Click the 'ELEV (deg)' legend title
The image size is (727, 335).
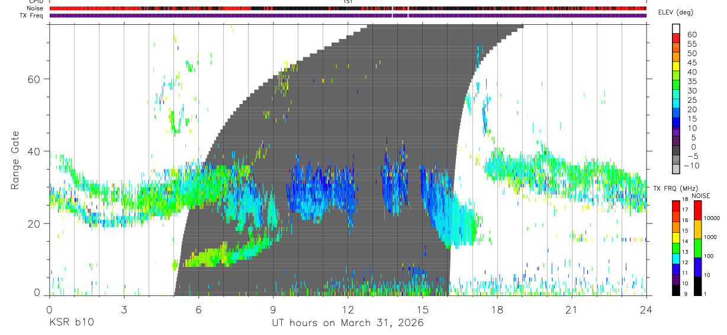tap(675, 12)
